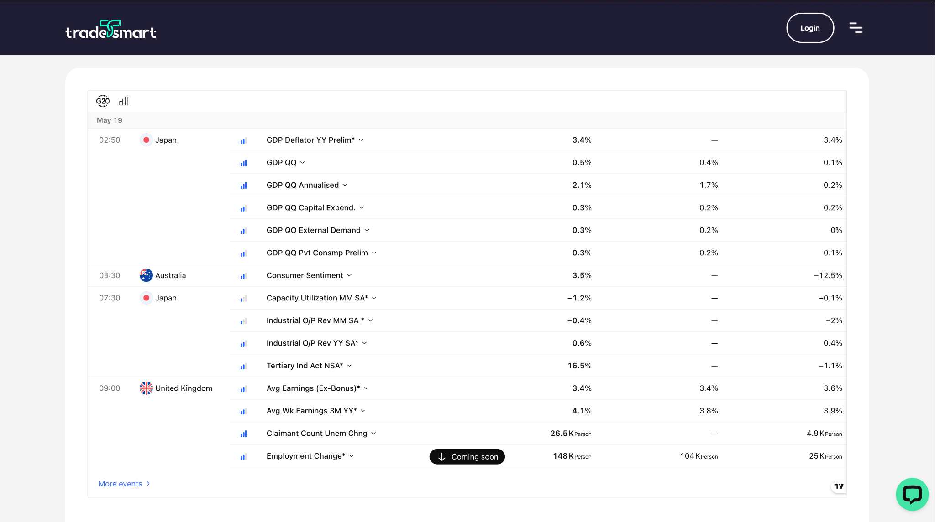Click the Login button
This screenshot has height=522, width=935.
(810, 28)
